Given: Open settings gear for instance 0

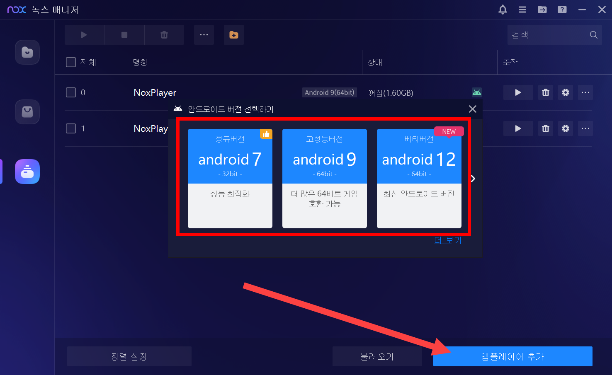Looking at the screenshot, I should click(x=566, y=92).
